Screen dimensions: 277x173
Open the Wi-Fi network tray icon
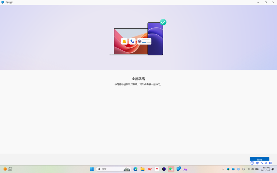(249, 169)
